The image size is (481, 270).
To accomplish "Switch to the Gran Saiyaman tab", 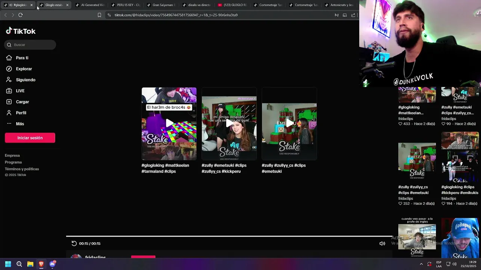I will (x=162, y=5).
